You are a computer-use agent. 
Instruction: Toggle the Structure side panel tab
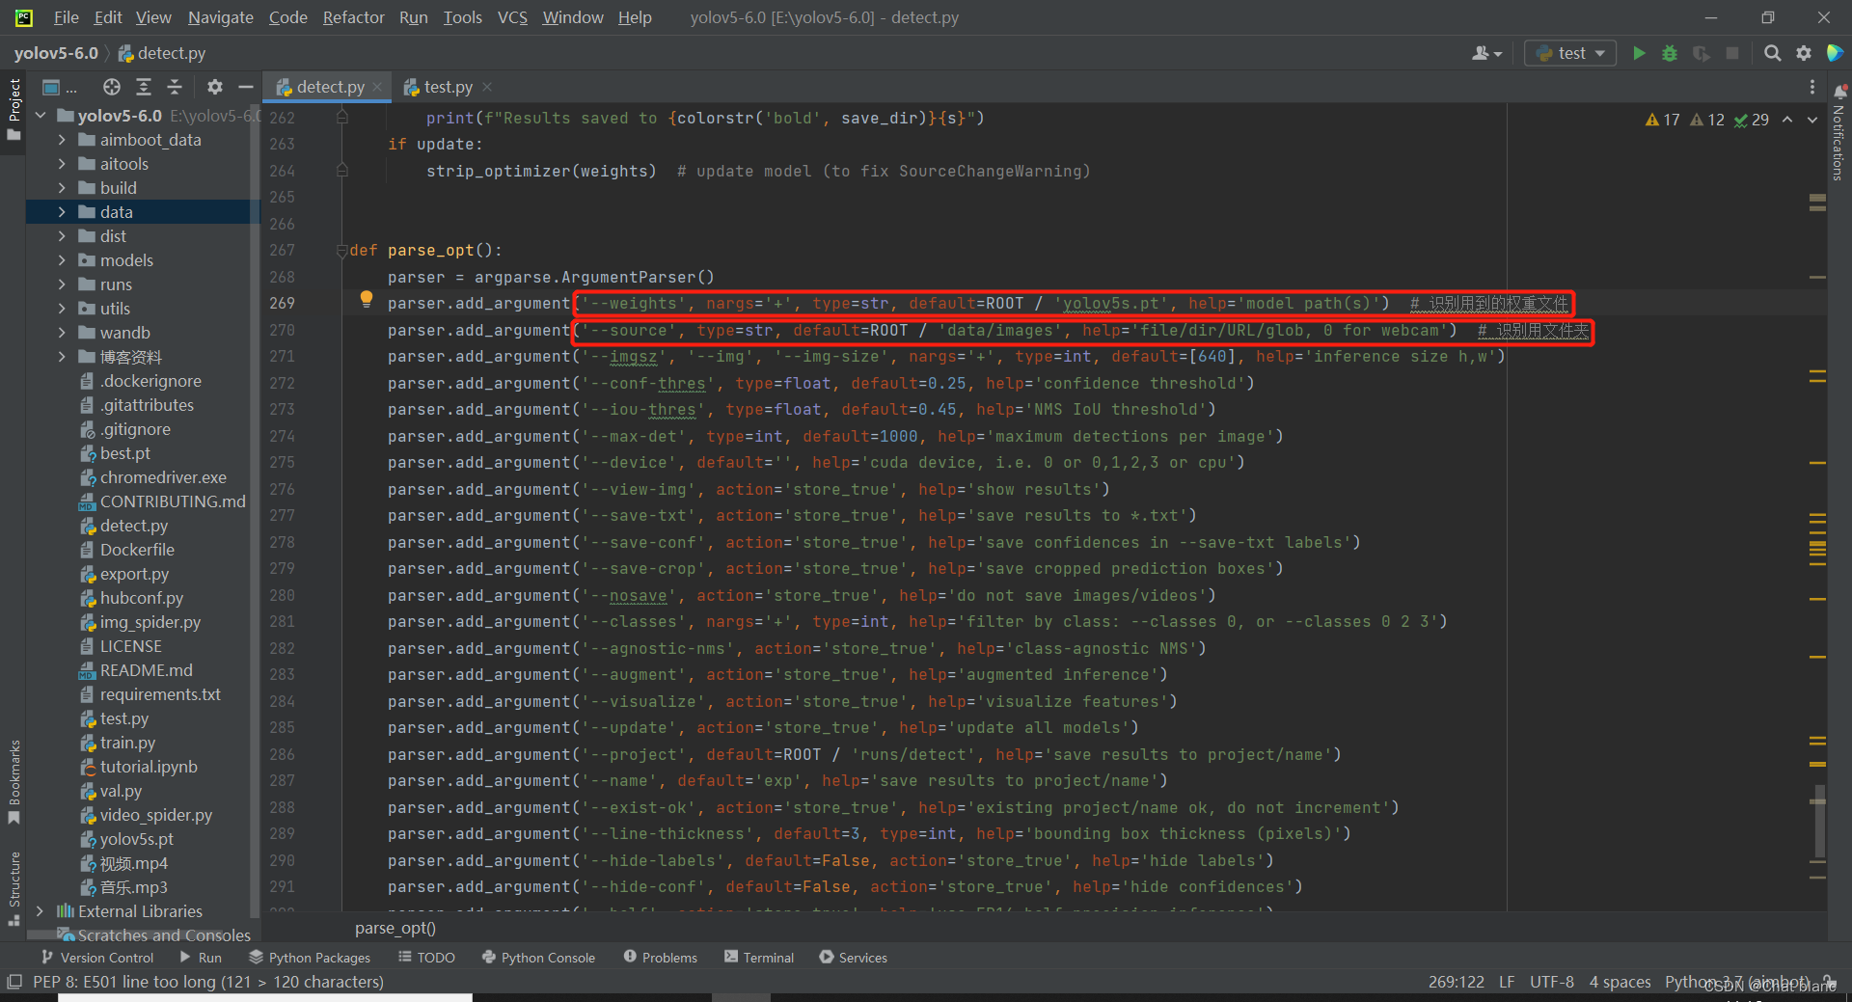tap(14, 888)
